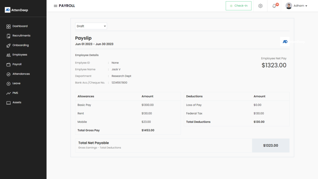This screenshot has height=179, width=318.
Task: Click the AttenDeep logo in sidebar
Action: point(16,10)
